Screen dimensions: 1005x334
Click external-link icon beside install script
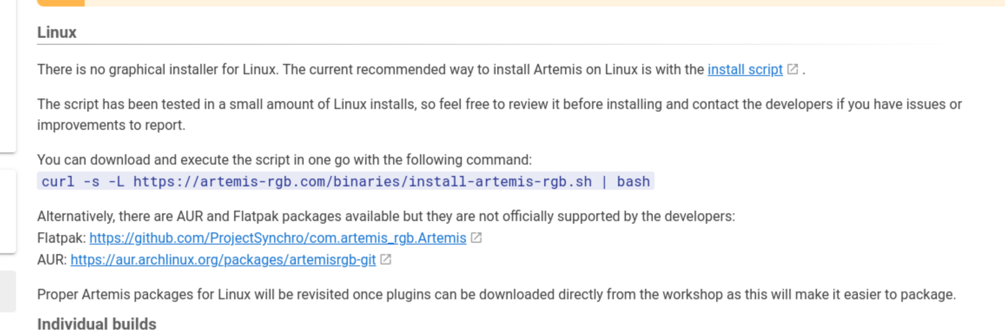tap(793, 69)
